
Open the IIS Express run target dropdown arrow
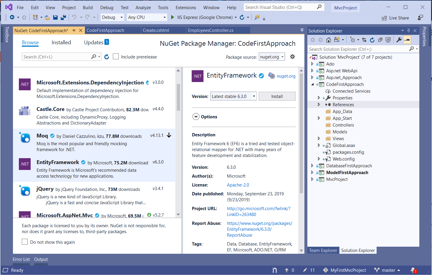click(235, 17)
